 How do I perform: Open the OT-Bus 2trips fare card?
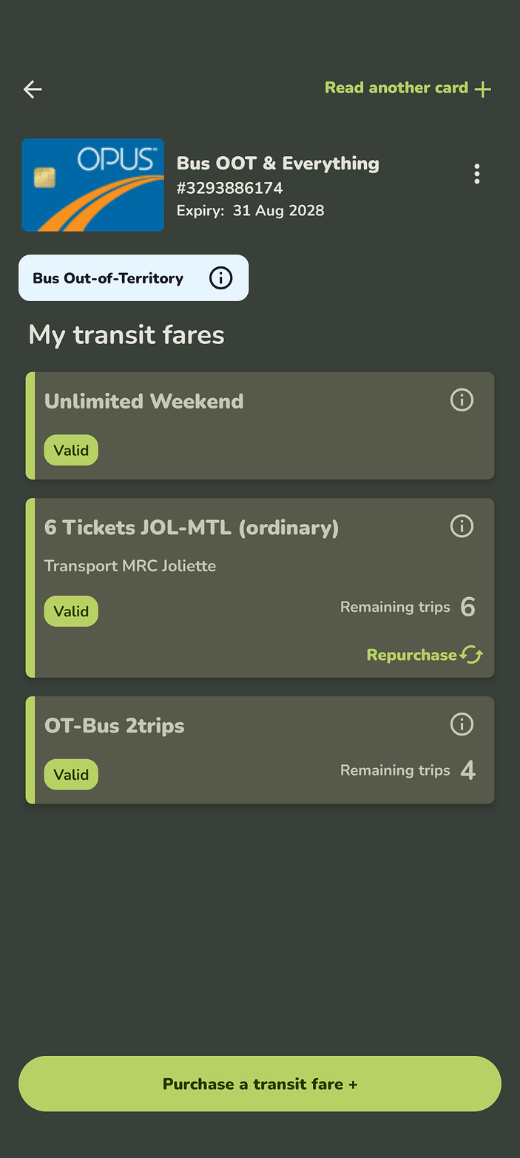(x=260, y=750)
